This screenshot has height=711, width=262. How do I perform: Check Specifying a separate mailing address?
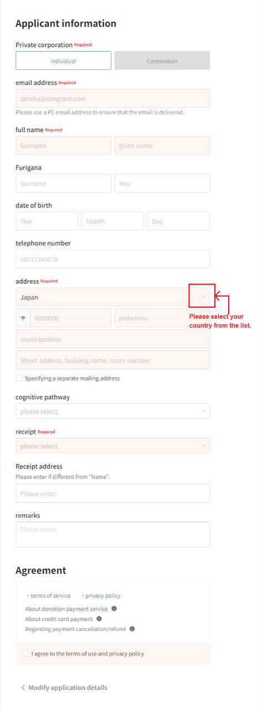[19, 378]
